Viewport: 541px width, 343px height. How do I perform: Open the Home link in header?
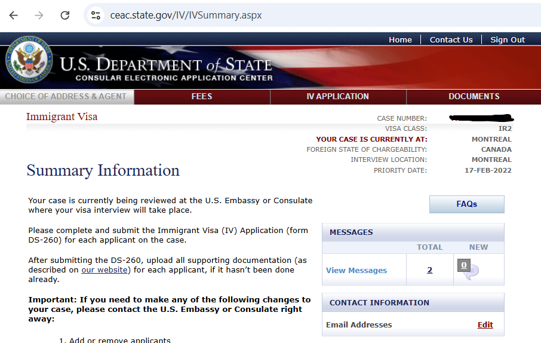(x=400, y=39)
